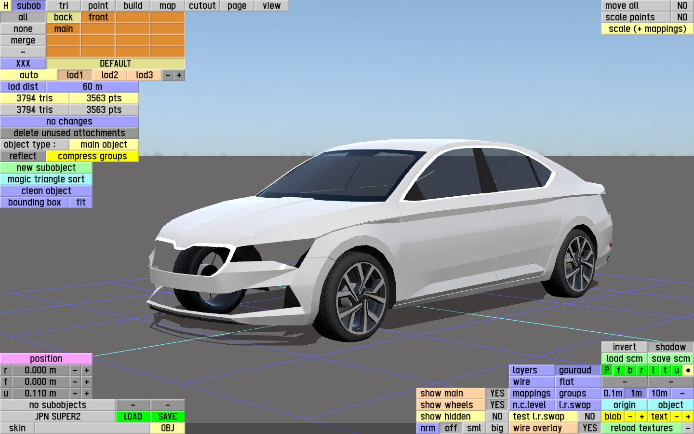Increase the u position value
This screenshot has width=694, height=434.
point(87,393)
